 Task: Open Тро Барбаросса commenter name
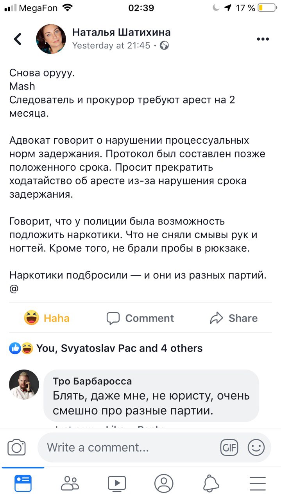coord(92,381)
